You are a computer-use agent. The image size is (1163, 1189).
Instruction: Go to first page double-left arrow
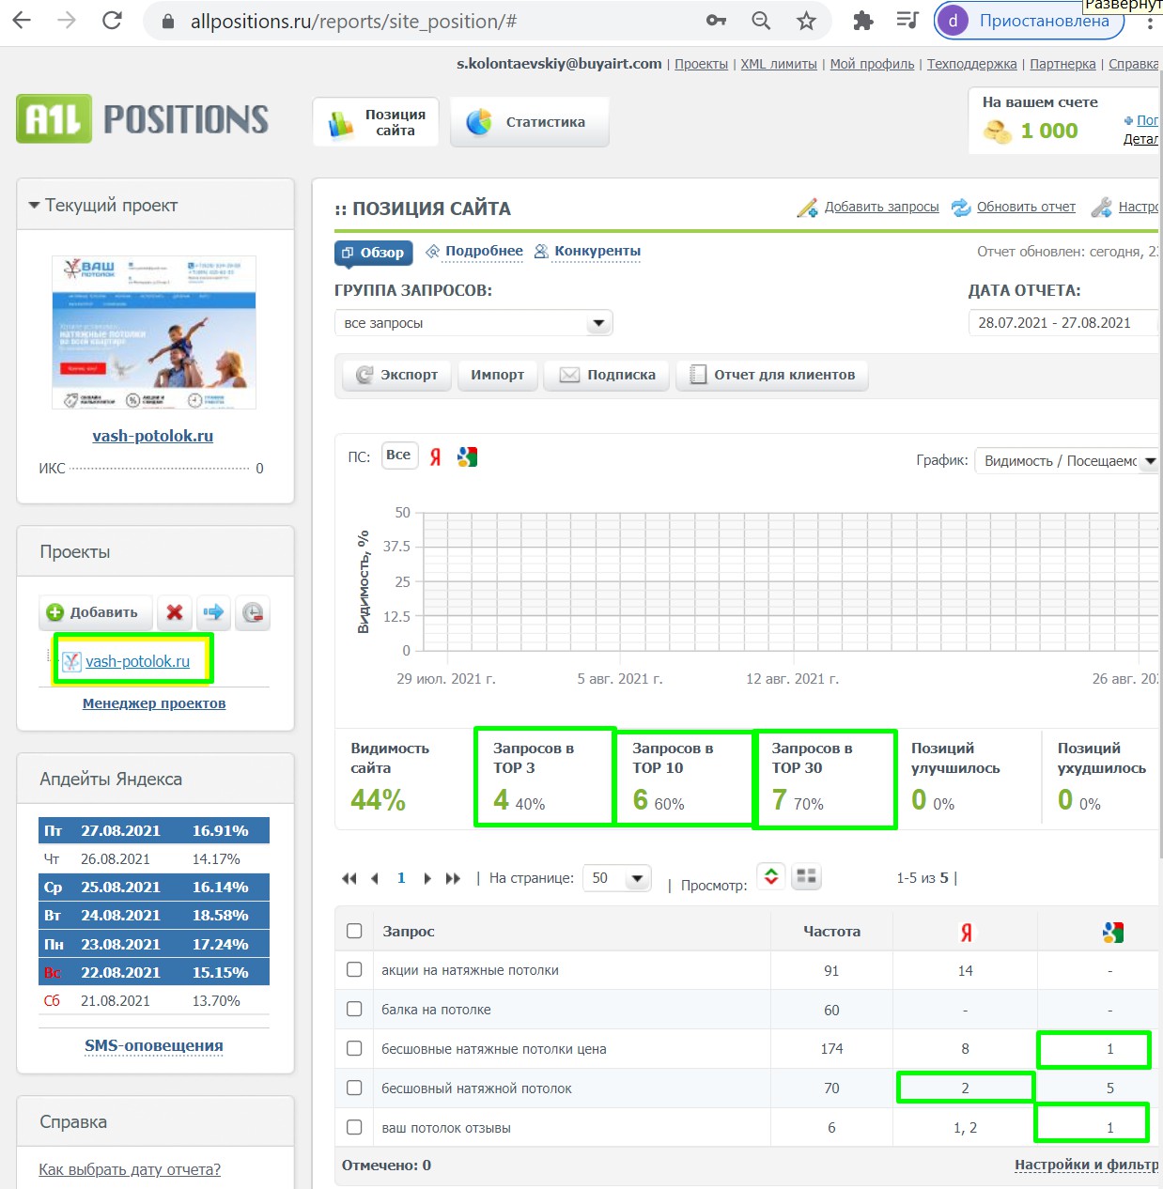[349, 879]
